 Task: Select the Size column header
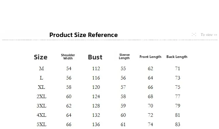(x=41, y=57)
